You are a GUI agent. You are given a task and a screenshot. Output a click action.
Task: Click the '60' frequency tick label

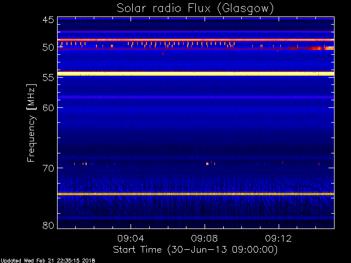pyautogui.click(x=48, y=107)
